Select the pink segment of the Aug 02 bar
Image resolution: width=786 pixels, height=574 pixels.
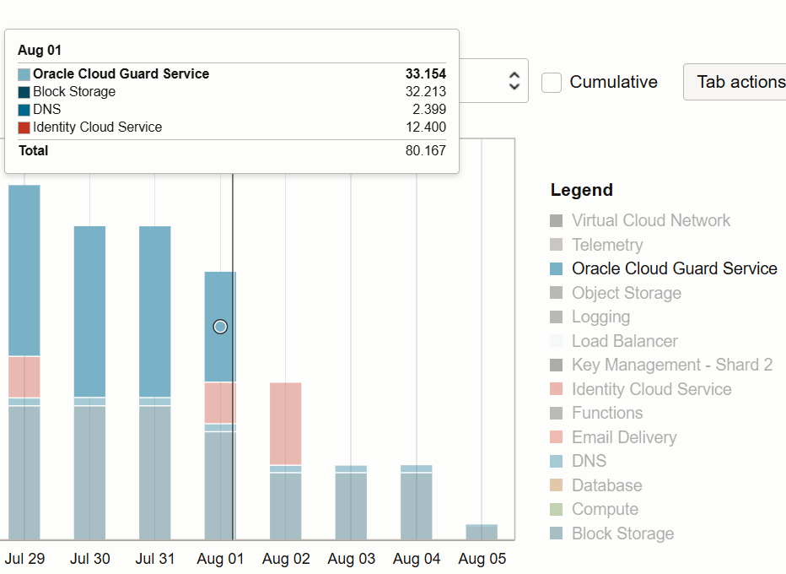286,424
